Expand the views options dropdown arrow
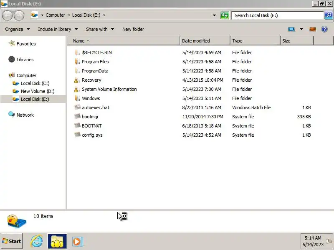 (301, 29)
